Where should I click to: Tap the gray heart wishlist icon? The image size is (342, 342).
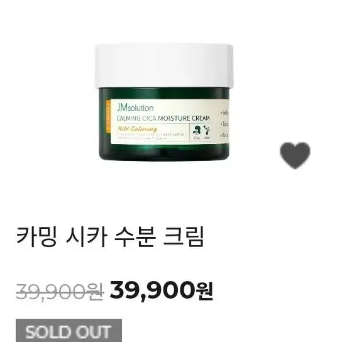295,155
